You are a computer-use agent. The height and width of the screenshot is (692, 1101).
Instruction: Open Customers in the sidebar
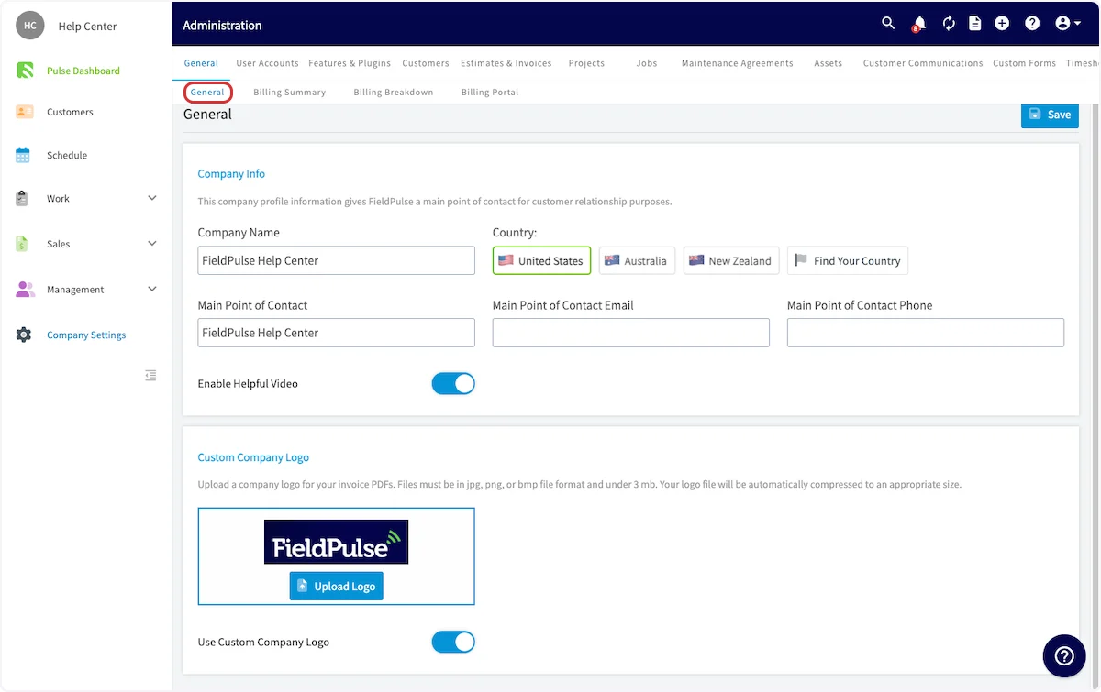70,112
